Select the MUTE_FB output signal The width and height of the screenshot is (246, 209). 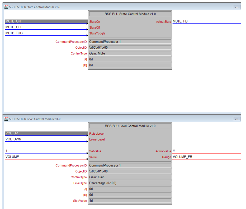click(x=180, y=21)
